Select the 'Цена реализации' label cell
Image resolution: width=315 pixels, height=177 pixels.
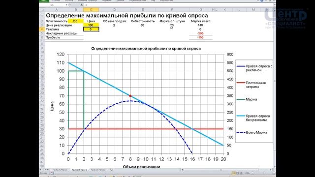[x=59, y=25]
